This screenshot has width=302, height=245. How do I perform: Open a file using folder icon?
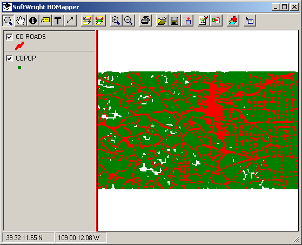[x=162, y=21]
